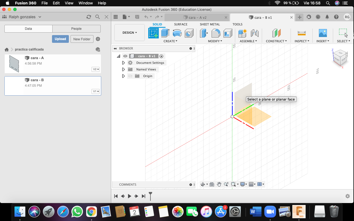
Task: Open the extensions icon next to new tab
Action: [x=309, y=17]
